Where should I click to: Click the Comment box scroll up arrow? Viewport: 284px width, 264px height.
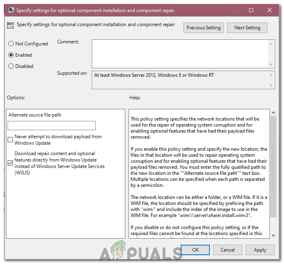click(x=271, y=44)
